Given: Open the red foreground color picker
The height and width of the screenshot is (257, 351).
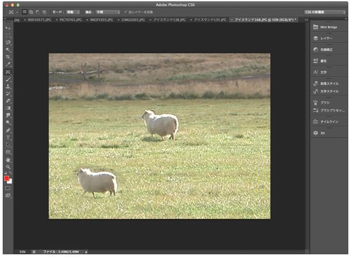Looking at the screenshot, I should (6, 178).
